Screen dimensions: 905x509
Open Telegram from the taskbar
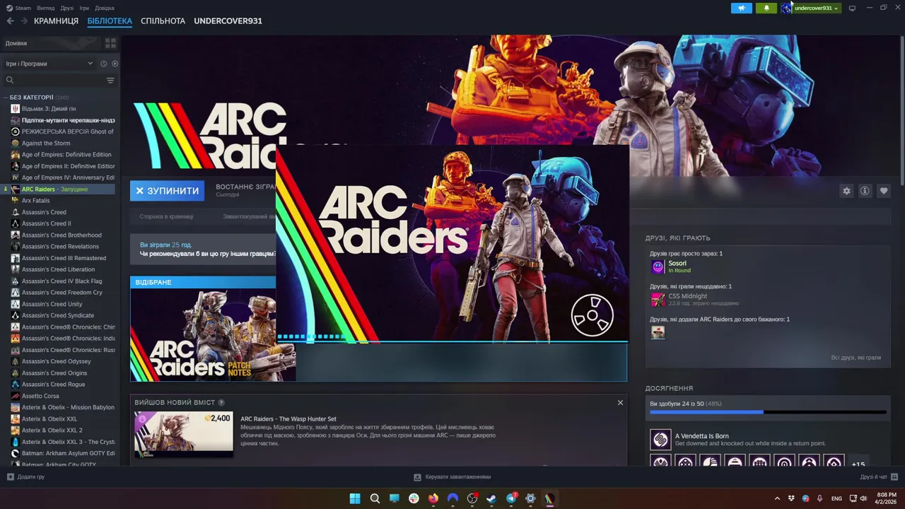tap(511, 498)
